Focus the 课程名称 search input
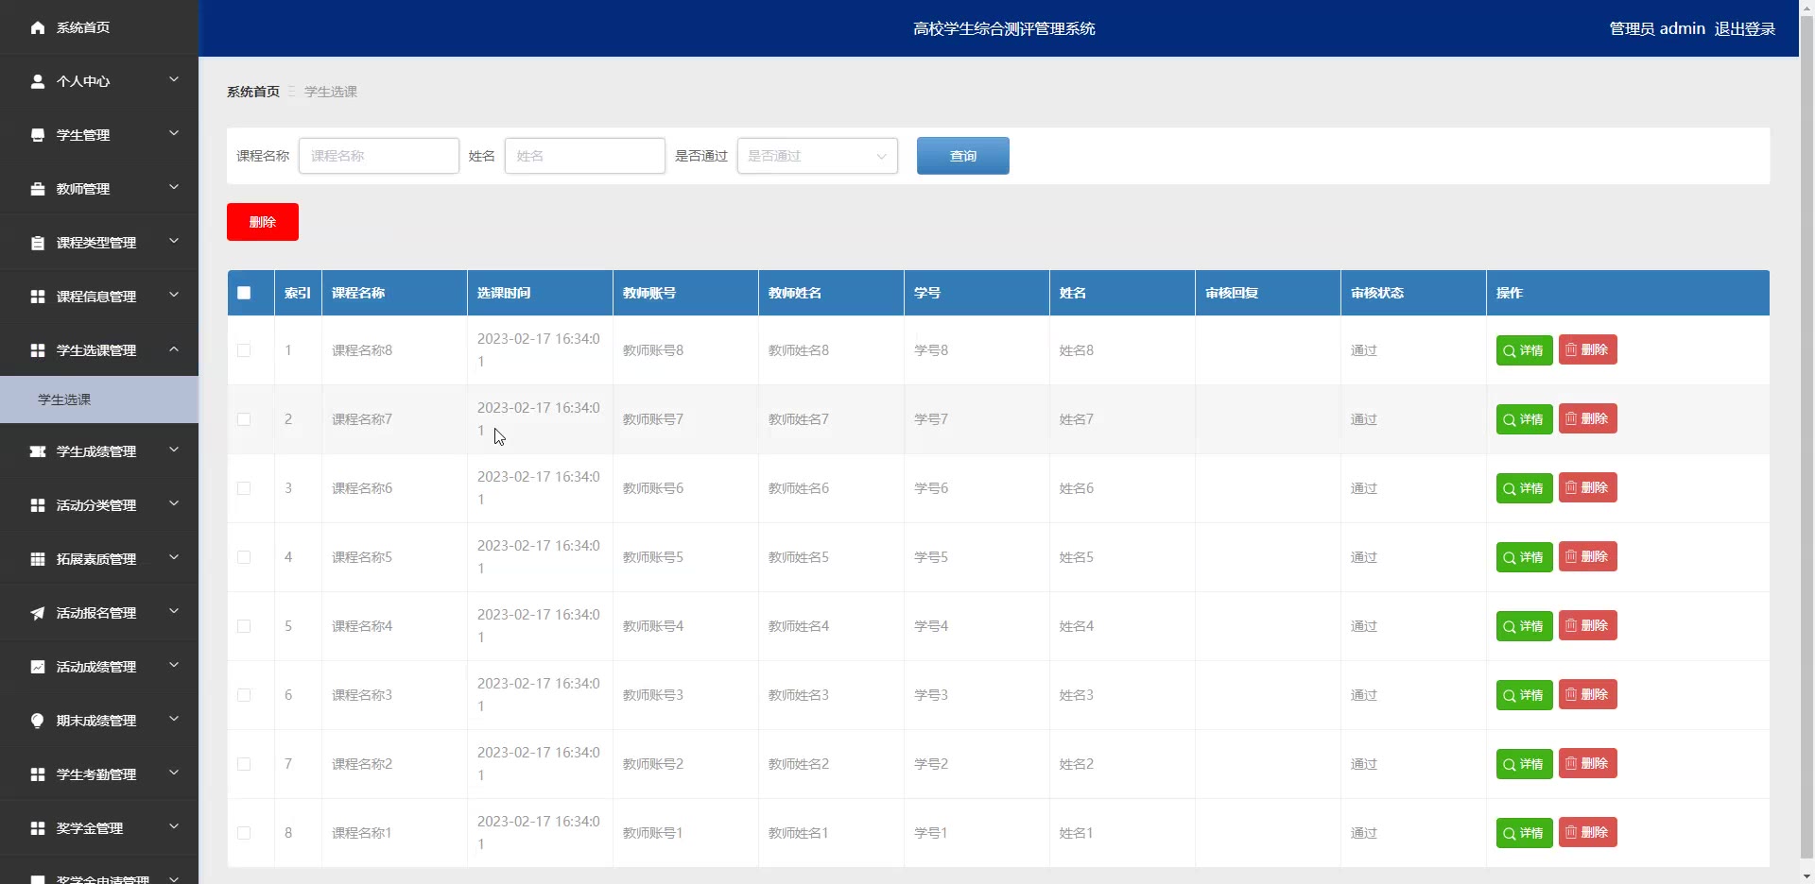This screenshot has height=884, width=1815. click(379, 156)
